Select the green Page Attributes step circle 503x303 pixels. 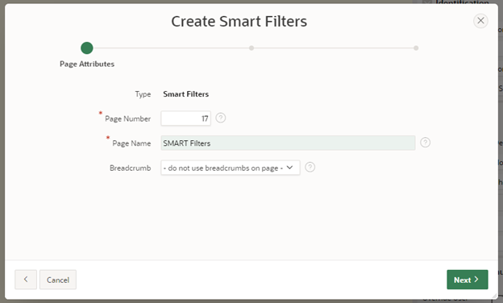coord(86,48)
